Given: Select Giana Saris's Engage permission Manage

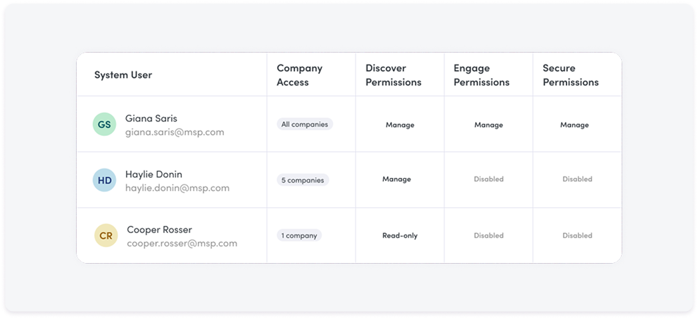Looking at the screenshot, I should tap(488, 125).
